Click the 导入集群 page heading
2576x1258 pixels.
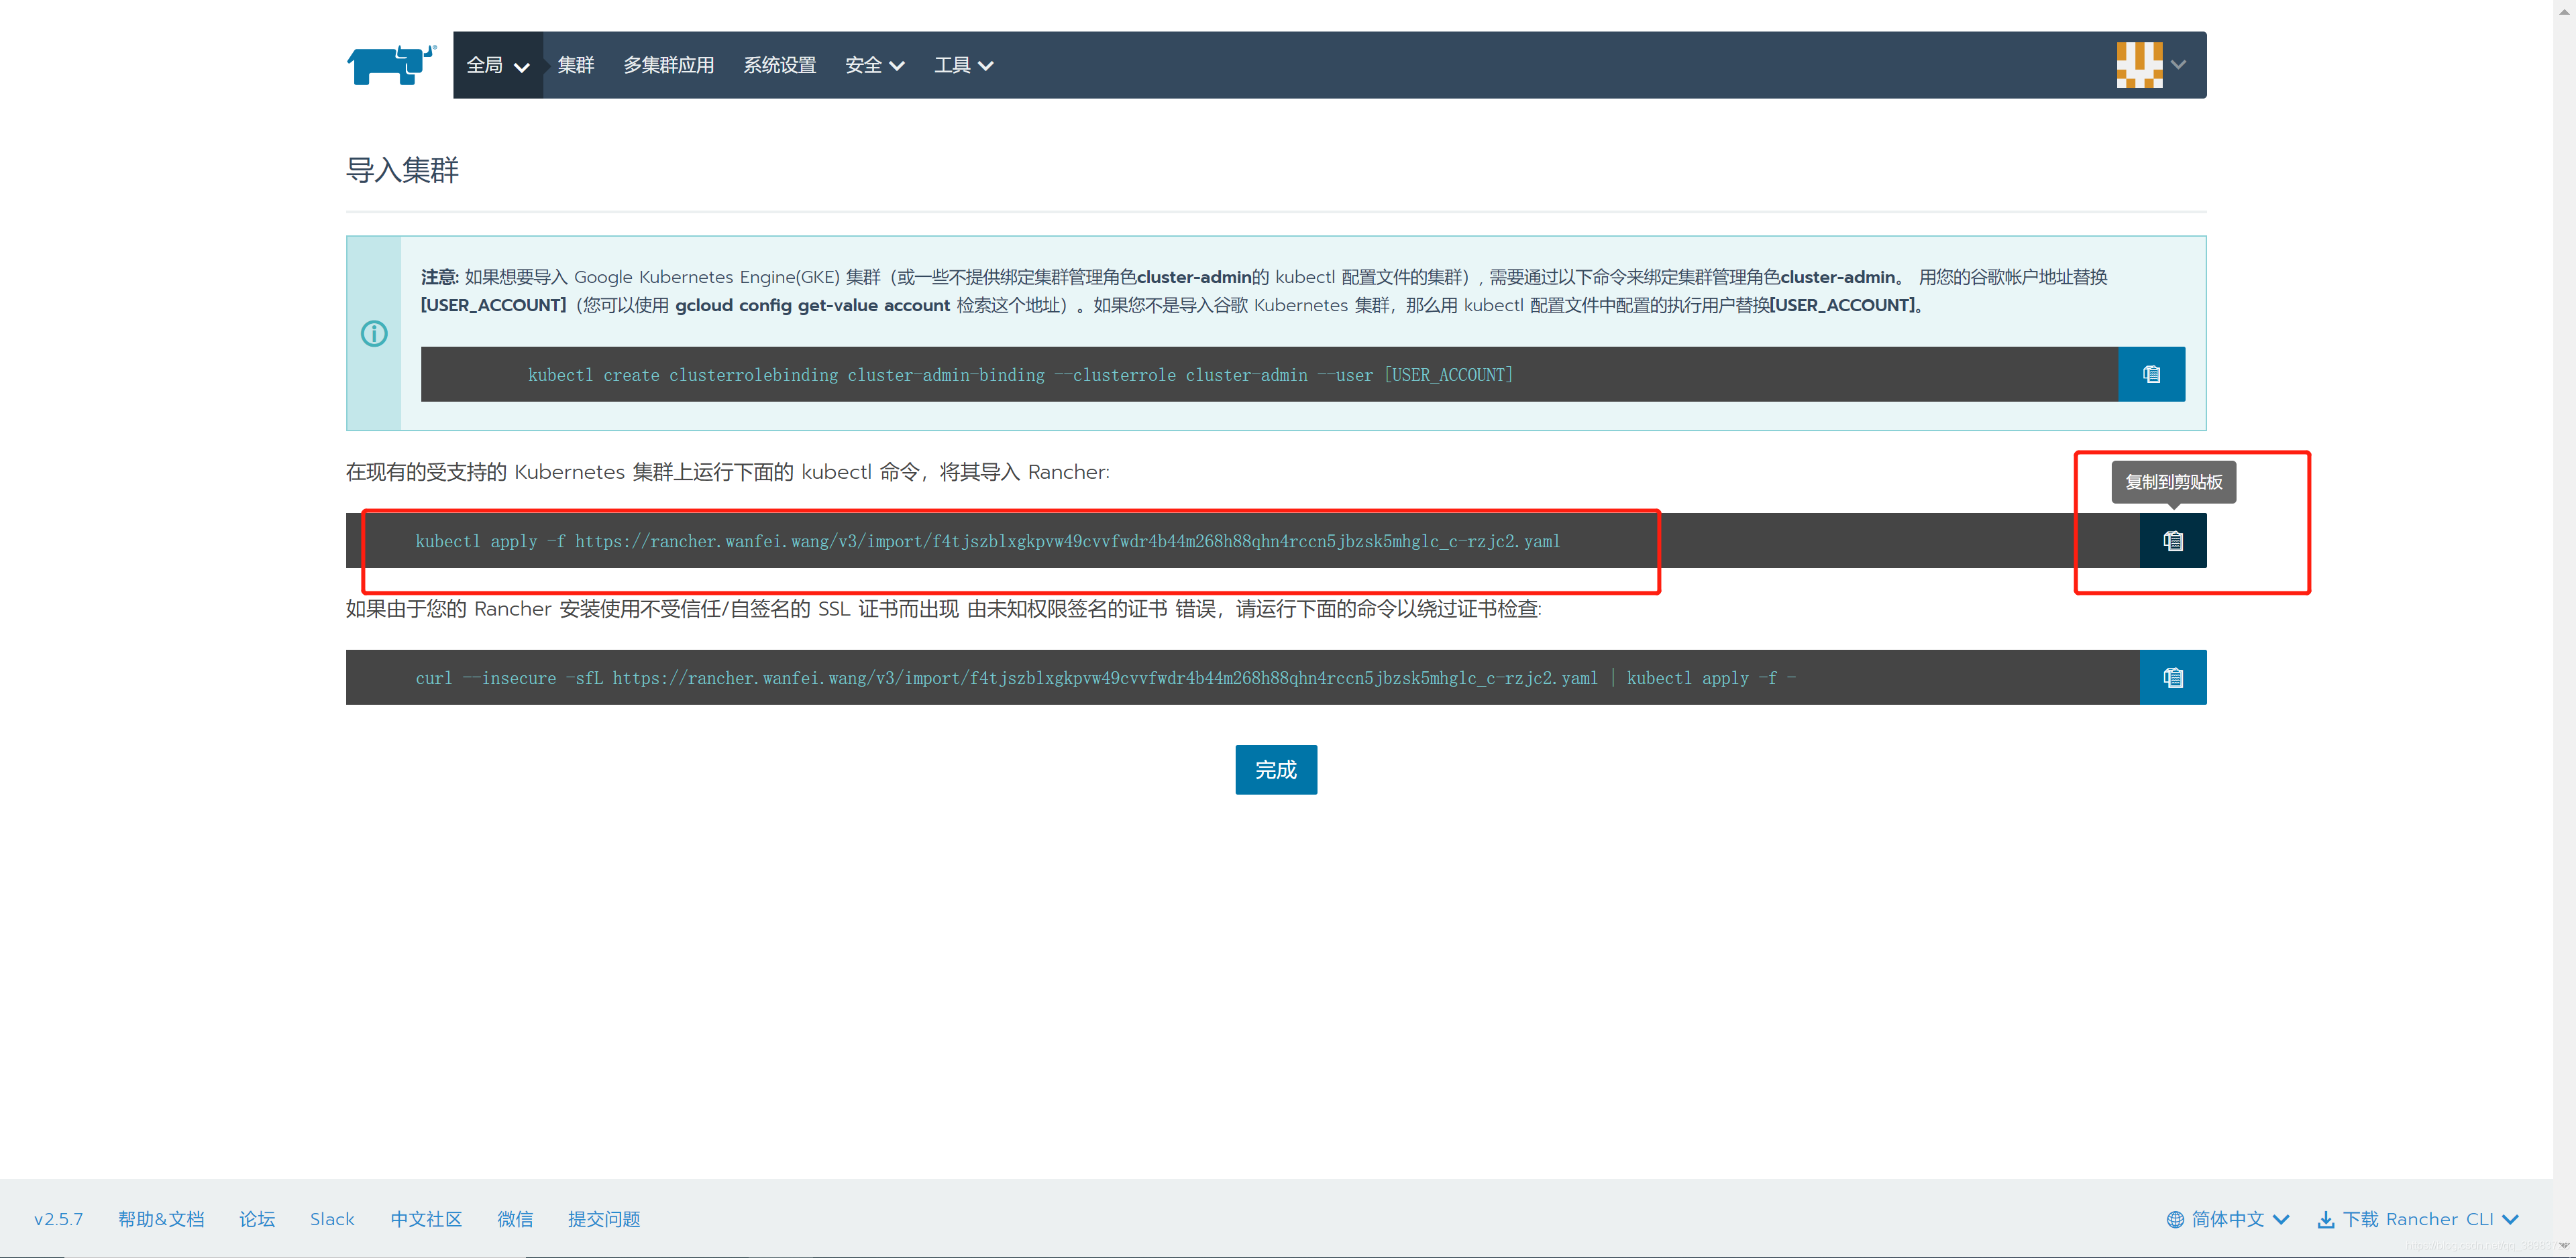402,170
